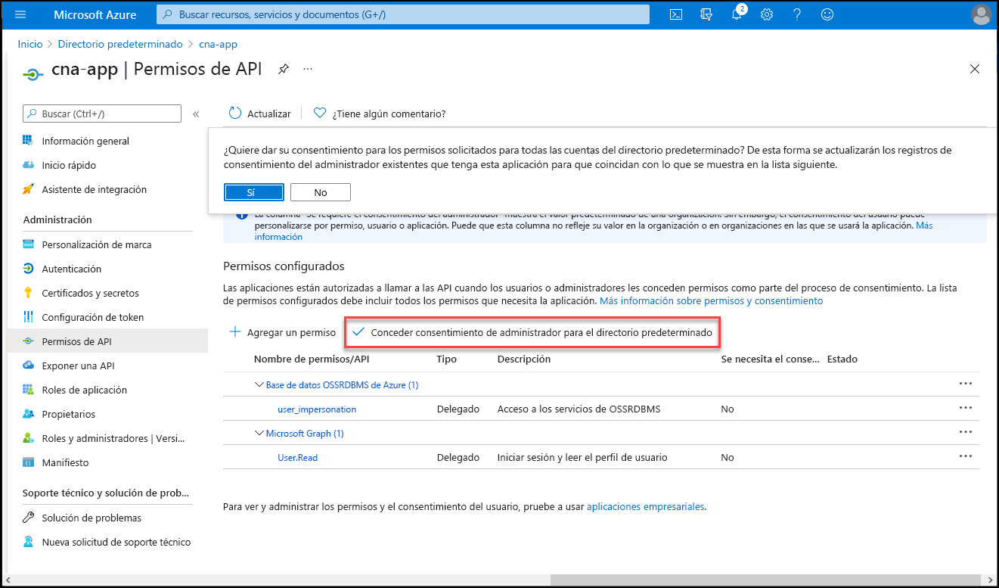Click the Actualizar refresh icon
The width and height of the screenshot is (999, 588).
pyautogui.click(x=235, y=113)
